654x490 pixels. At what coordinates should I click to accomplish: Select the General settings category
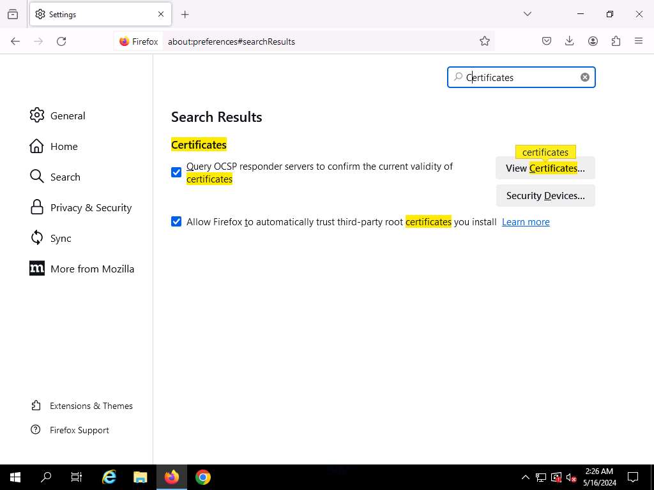click(x=68, y=115)
